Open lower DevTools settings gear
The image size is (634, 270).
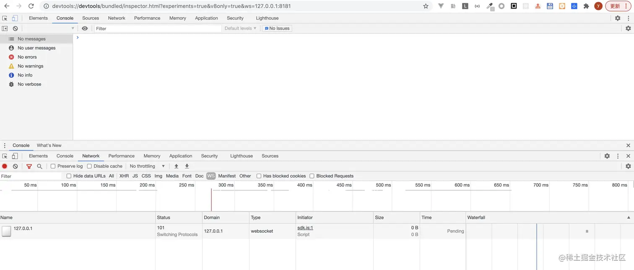(607, 156)
